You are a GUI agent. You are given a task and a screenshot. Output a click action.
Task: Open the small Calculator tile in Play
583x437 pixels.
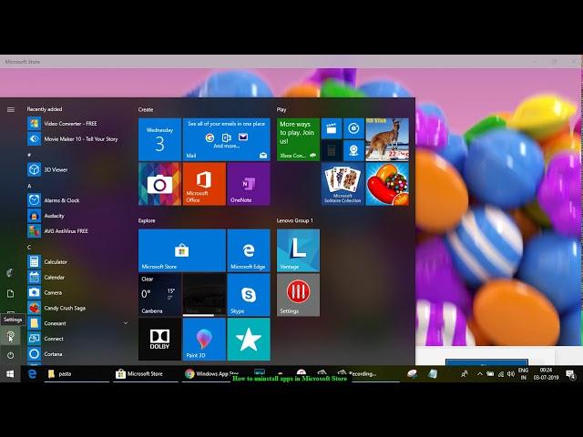coord(332,150)
